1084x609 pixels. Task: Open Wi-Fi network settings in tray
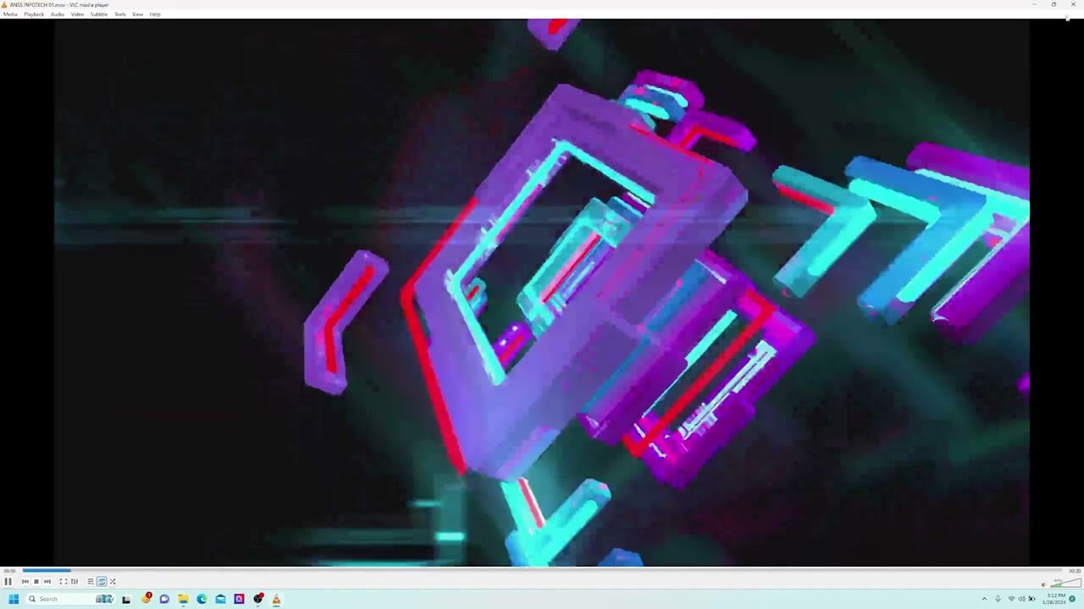(1011, 599)
